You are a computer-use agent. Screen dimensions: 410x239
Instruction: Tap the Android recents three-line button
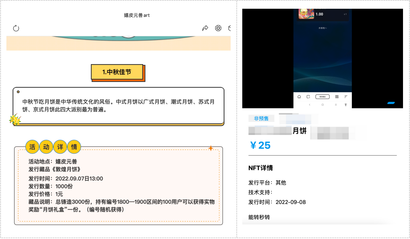click(x=336, y=105)
